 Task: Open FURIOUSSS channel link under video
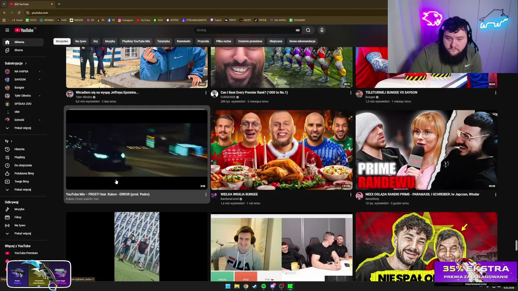click(x=228, y=97)
